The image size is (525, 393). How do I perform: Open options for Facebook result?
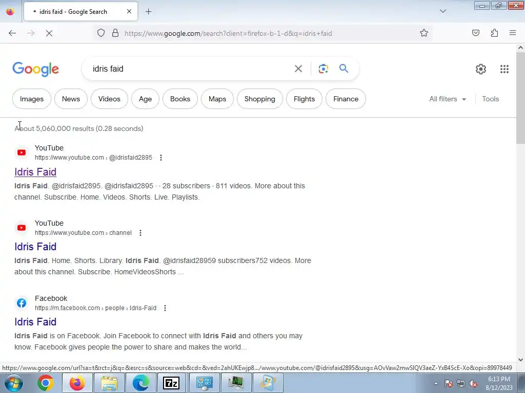click(x=165, y=308)
